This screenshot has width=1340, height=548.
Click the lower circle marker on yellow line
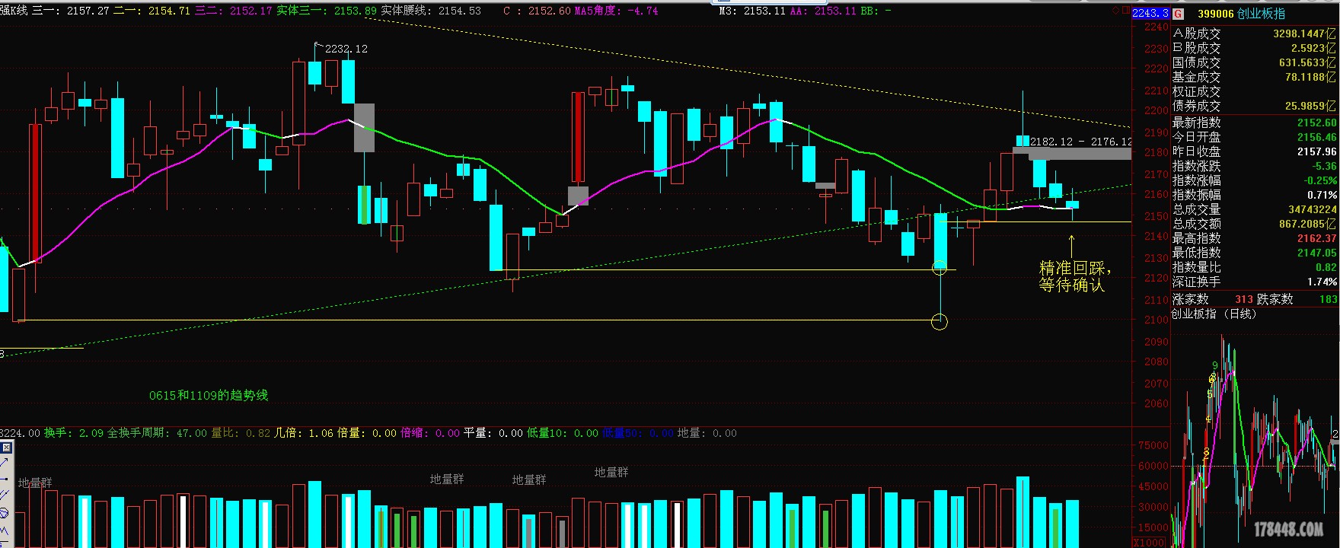coord(940,322)
